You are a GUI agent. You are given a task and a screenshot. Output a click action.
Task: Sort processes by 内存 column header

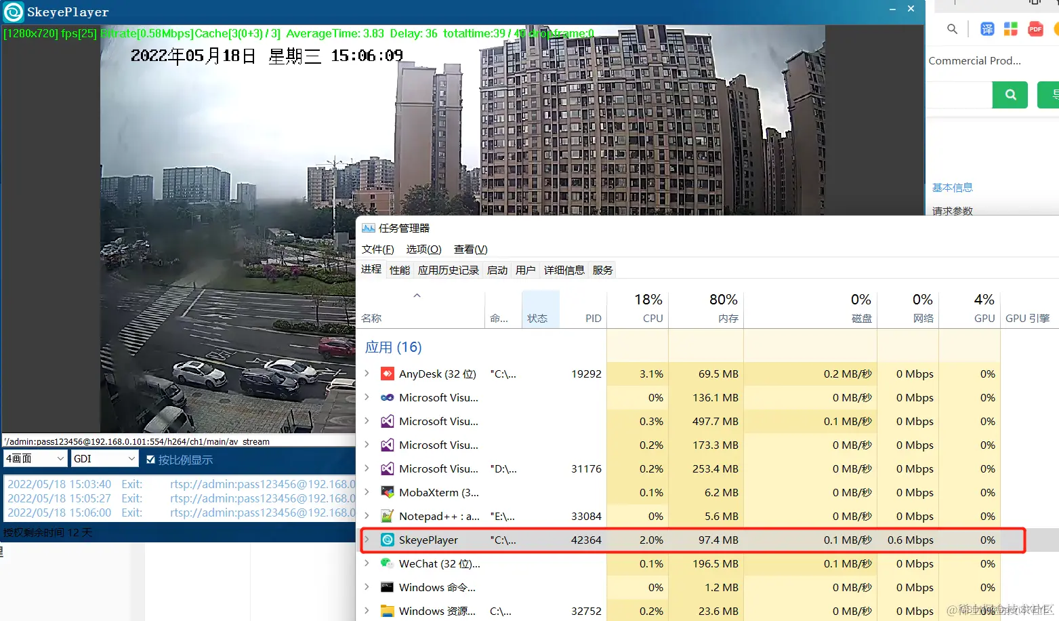[x=705, y=308]
